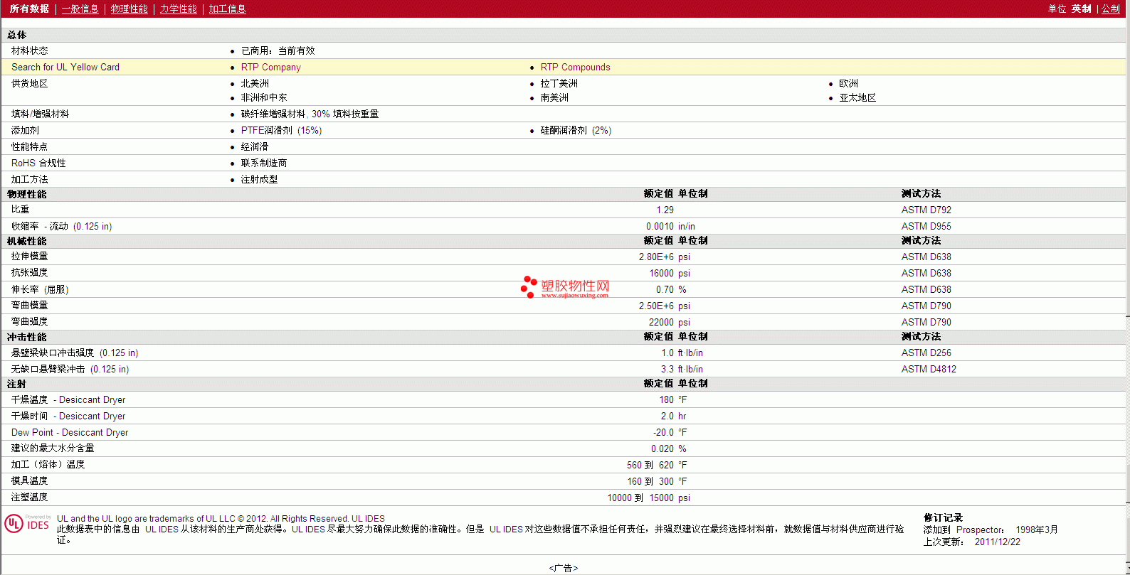1130x575 pixels.
Task: Click the 物理性能 section header
Action: point(26,194)
